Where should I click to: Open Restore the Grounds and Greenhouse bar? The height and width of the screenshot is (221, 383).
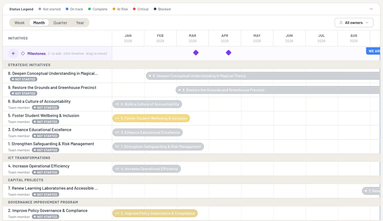point(278,90)
